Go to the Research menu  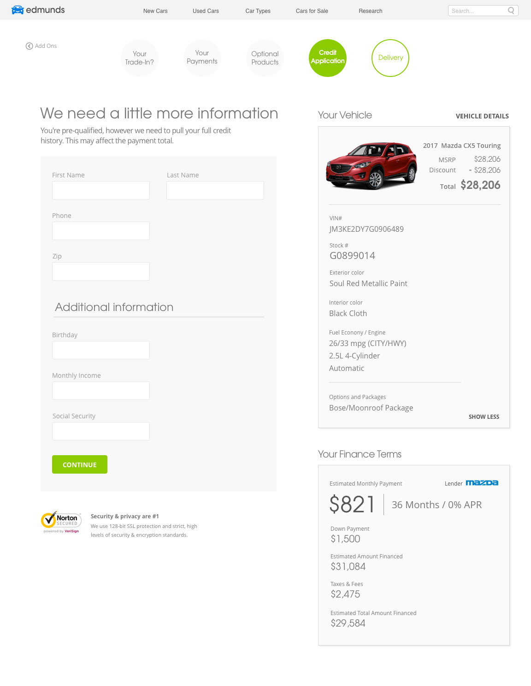(370, 11)
